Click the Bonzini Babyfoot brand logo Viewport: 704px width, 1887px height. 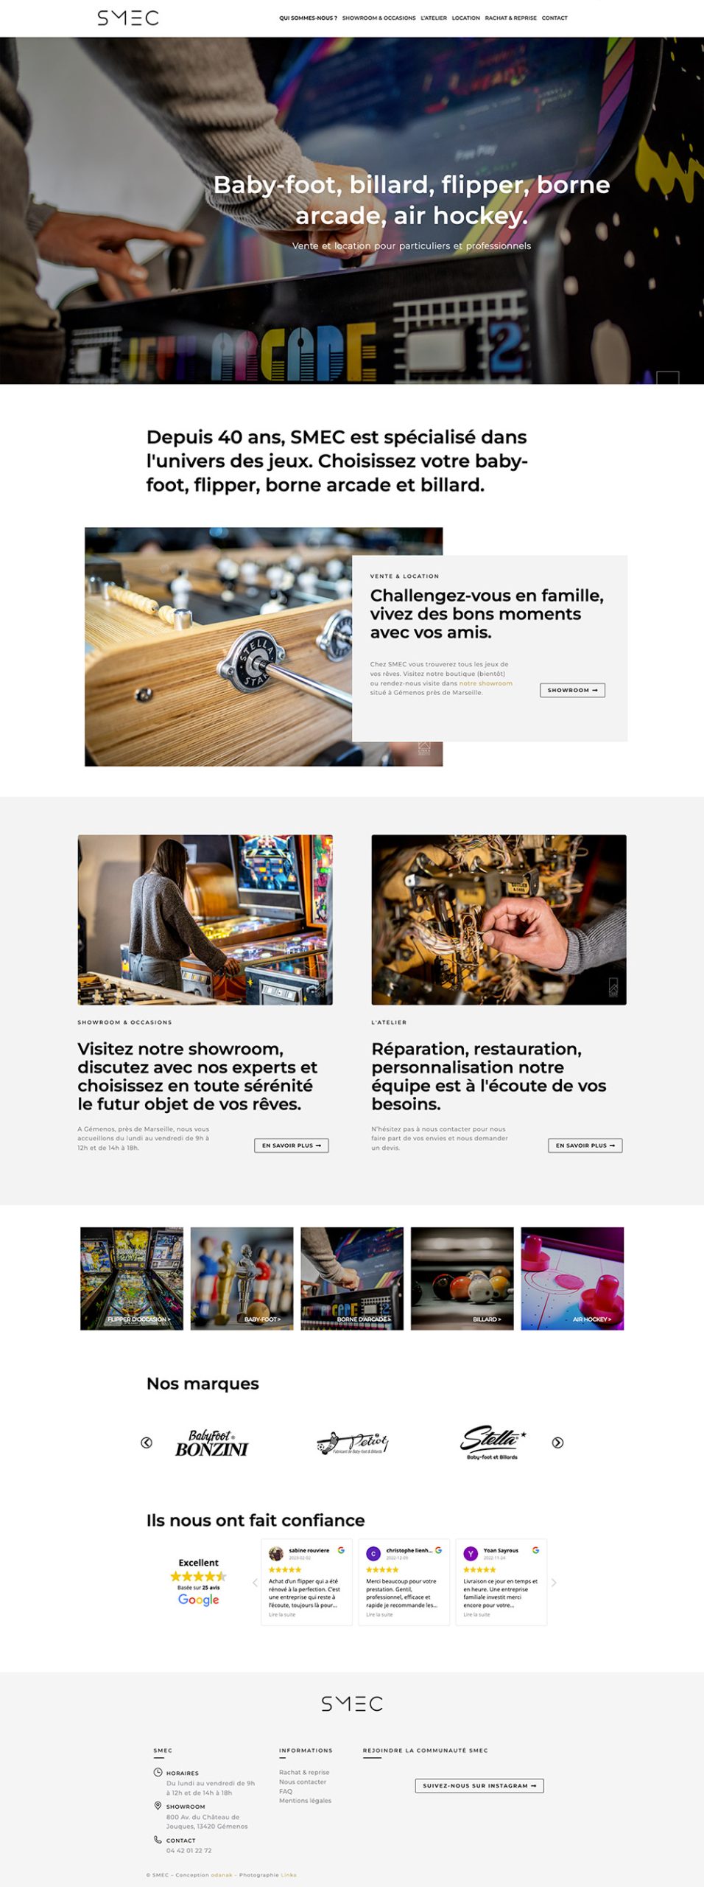[x=212, y=1443]
